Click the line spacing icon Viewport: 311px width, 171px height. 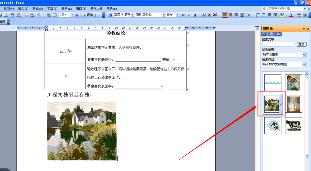click(248, 15)
